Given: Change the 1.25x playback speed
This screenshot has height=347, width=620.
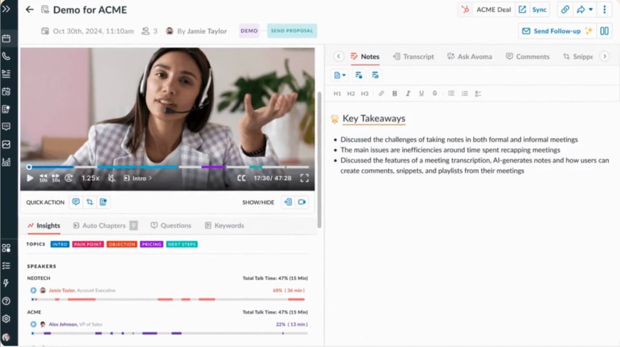Looking at the screenshot, I should tap(90, 178).
